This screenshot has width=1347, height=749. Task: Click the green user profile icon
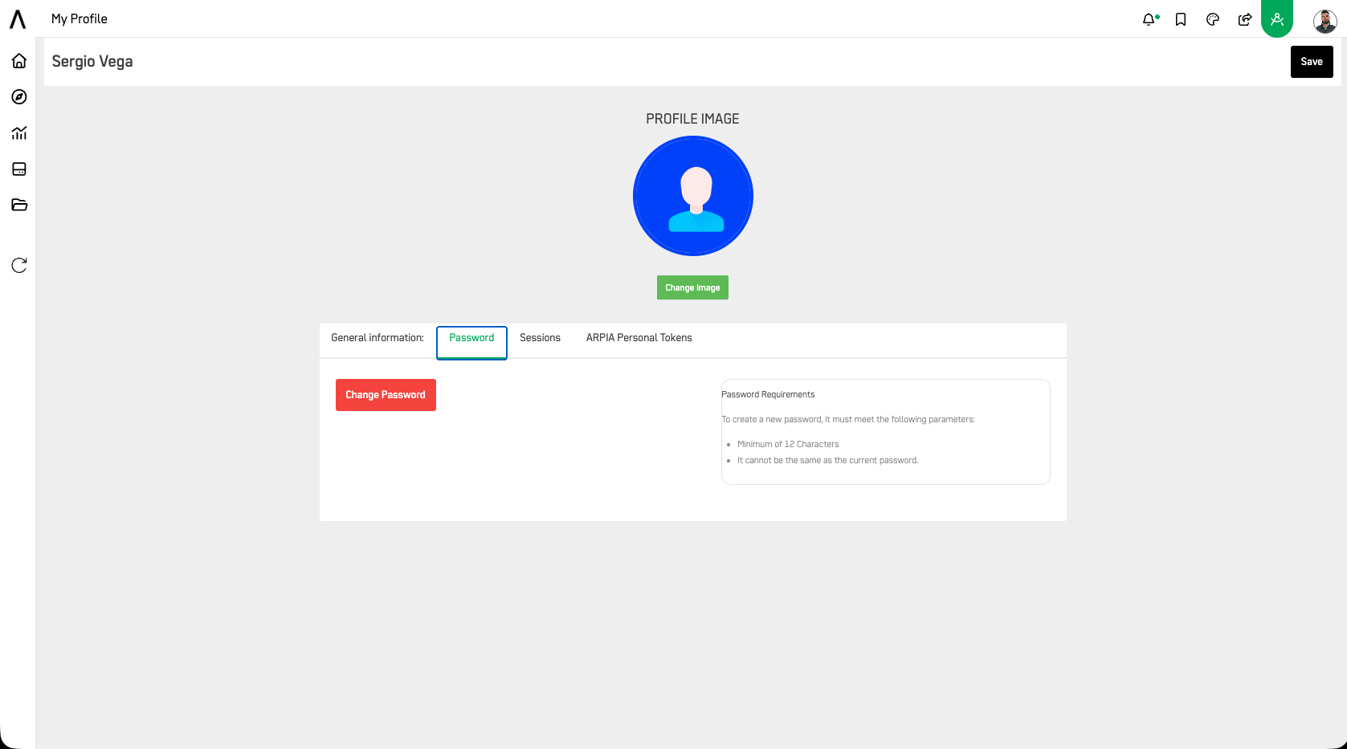point(1277,18)
